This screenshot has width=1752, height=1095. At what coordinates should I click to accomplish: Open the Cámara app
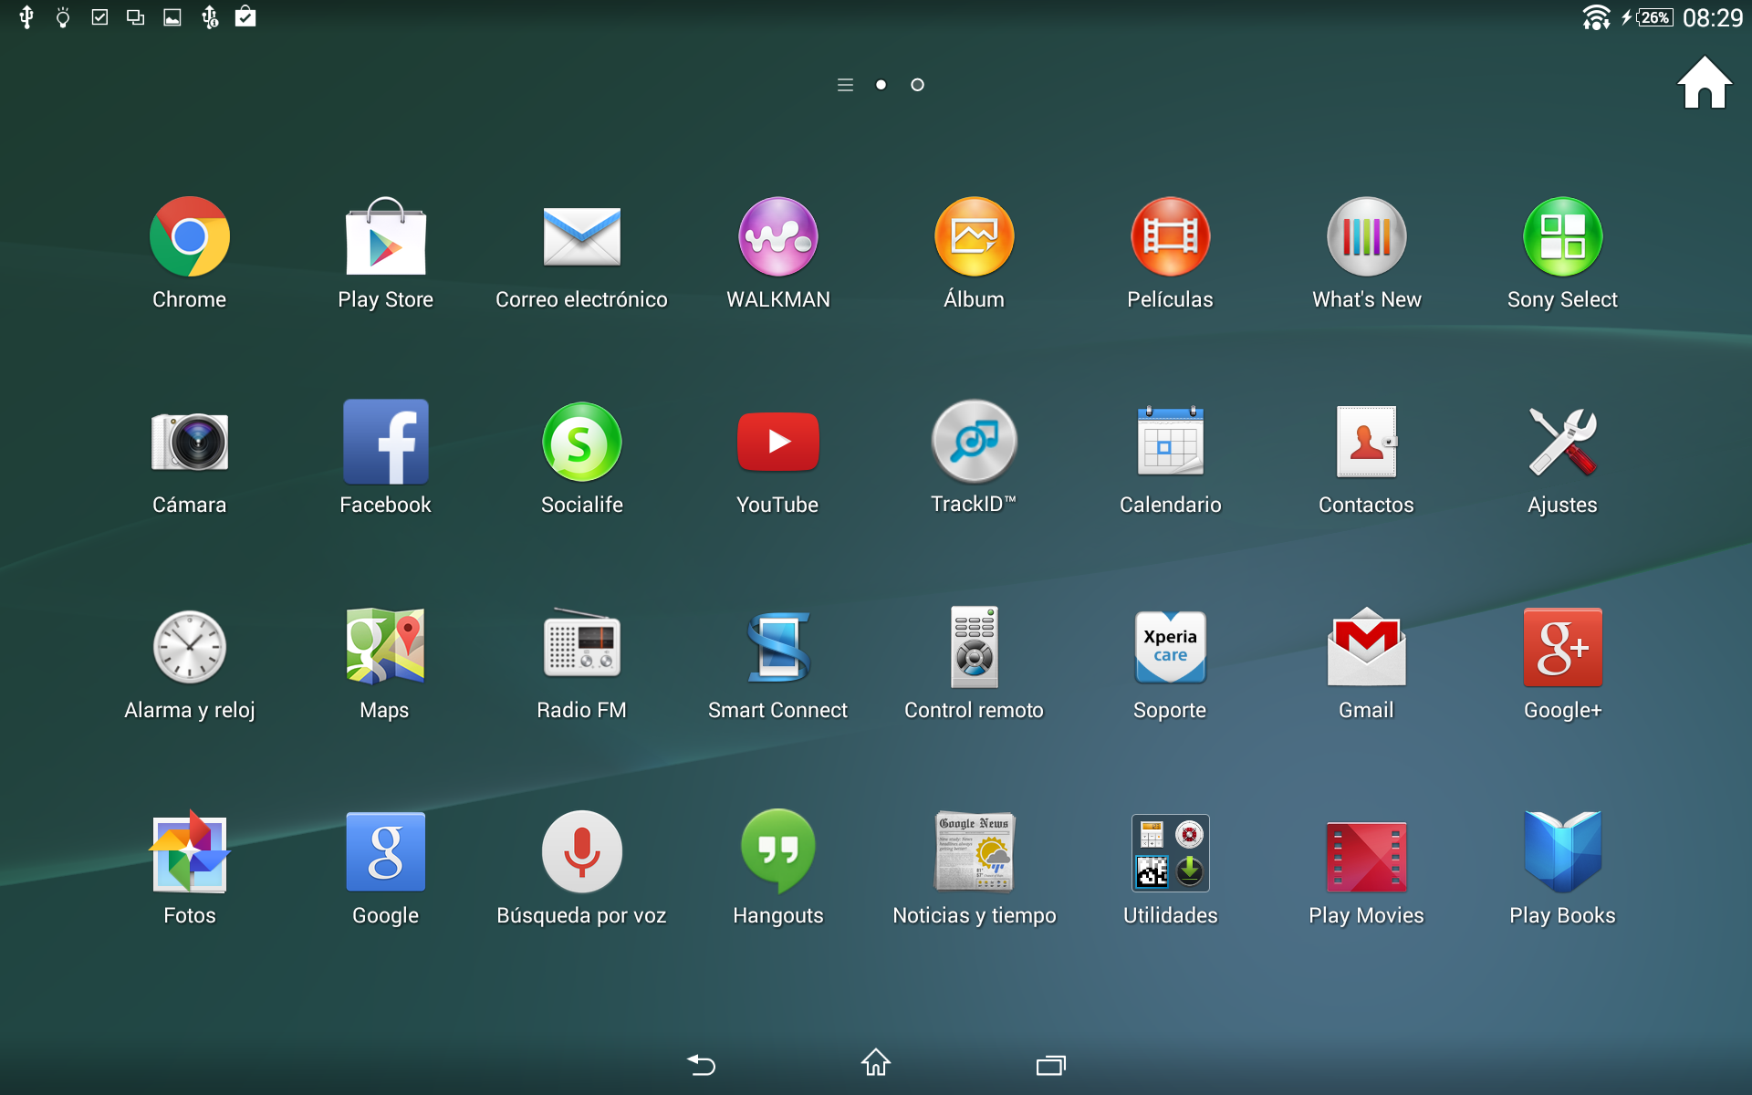point(189,443)
